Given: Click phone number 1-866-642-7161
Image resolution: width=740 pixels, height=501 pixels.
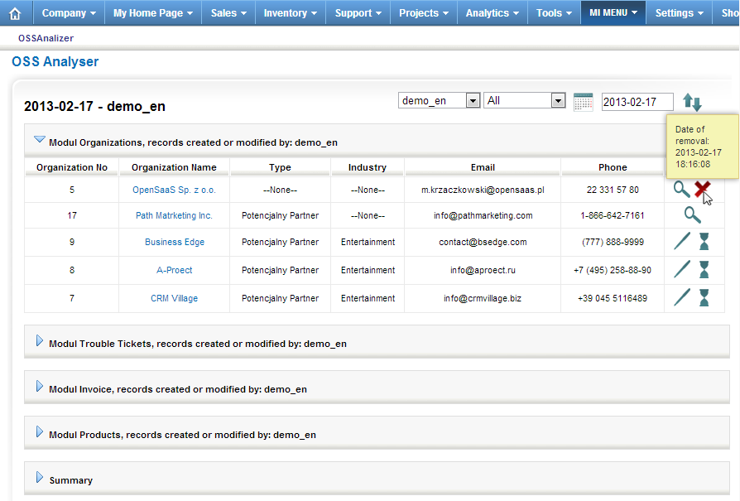Looking at the screenshot, I should pyautogui.click(x=612, y=215).
